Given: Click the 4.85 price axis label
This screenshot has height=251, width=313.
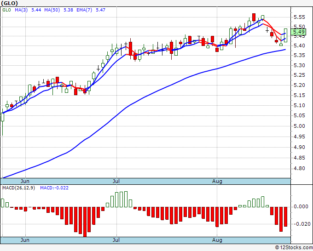Looking at the screenshot, I should [300, 158].
